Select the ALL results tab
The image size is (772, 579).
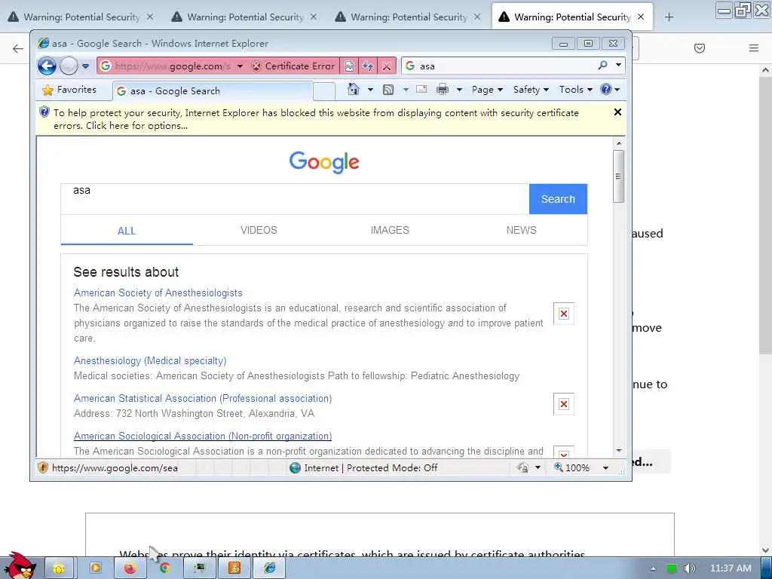(127, 231)
